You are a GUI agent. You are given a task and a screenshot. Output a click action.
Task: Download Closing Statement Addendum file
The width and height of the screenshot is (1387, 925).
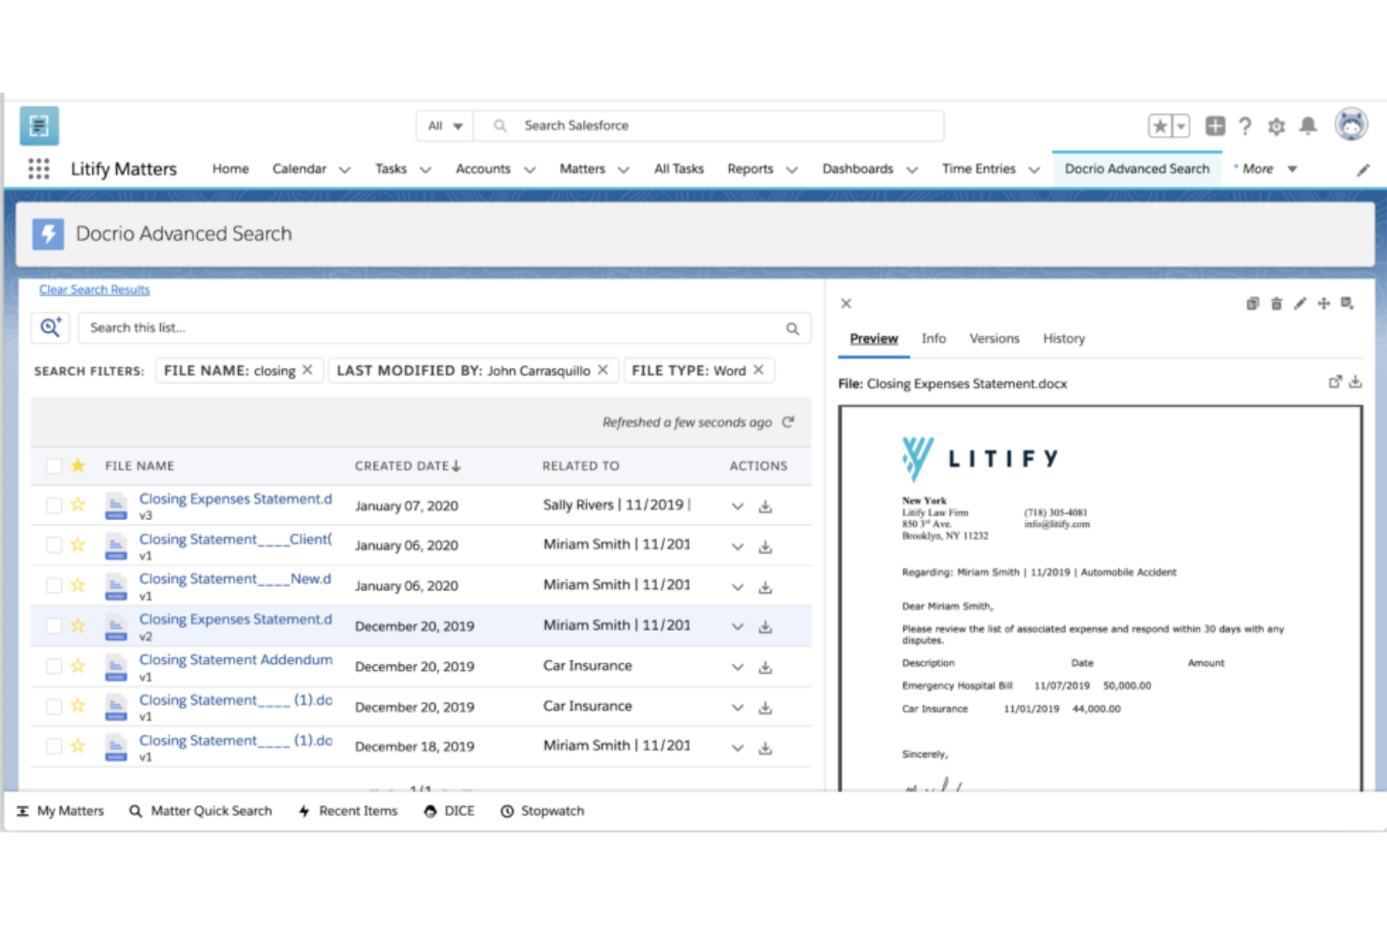[766, 667]
